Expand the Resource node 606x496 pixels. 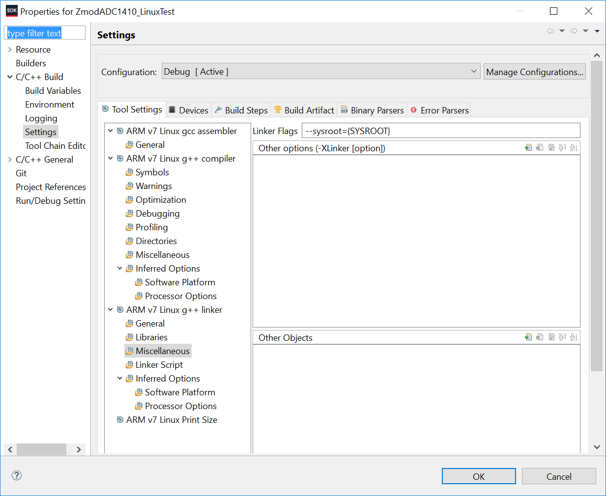click(x=10, y=49)
